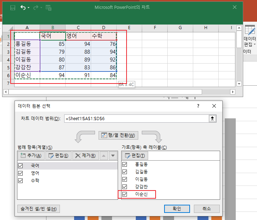Open 숨겨진 셀/빈 셀 settings
The width and height of the screenshot is (257, 220).
pyautogui.click(x=39, y=209)
